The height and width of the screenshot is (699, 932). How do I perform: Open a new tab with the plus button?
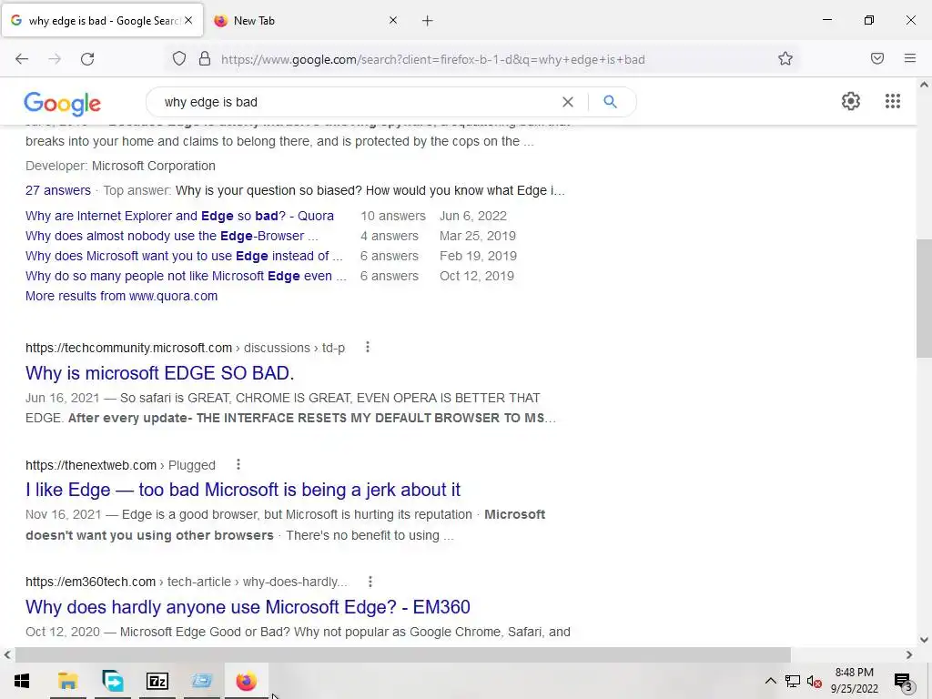428,21
